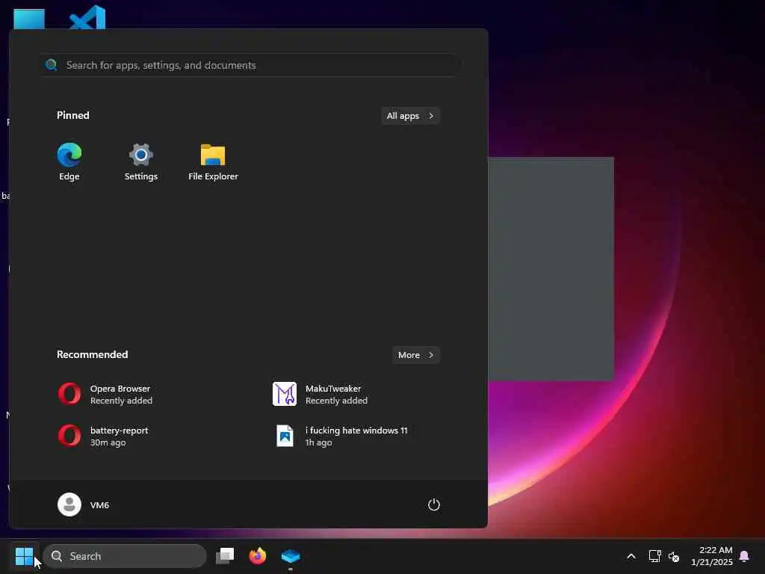This screenshot has height=574, width=765.
Task: Open the pinned Settings app
Action: 141,162
